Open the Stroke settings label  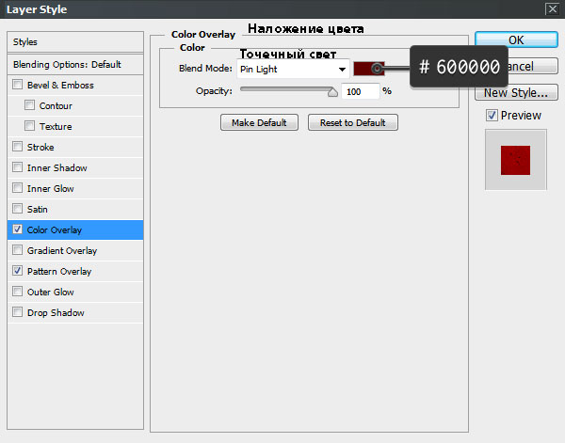[x=40, y=147]
